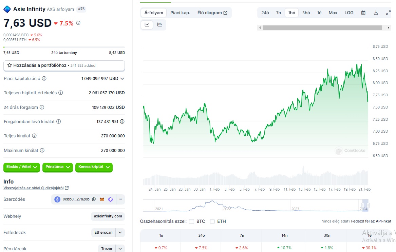Add token to MetaMask via fox icon
Image resolution: width=396 pixels, height=252 pixels.
coord(102,199)
